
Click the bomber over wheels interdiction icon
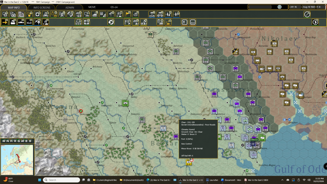(160, 14)
